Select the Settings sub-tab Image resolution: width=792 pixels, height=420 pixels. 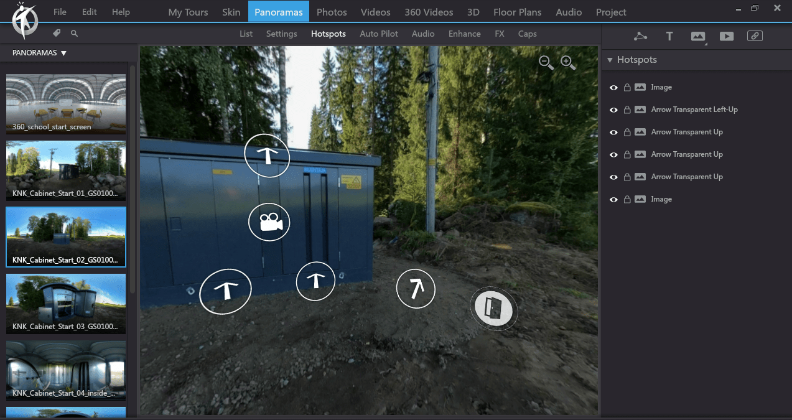282,34
